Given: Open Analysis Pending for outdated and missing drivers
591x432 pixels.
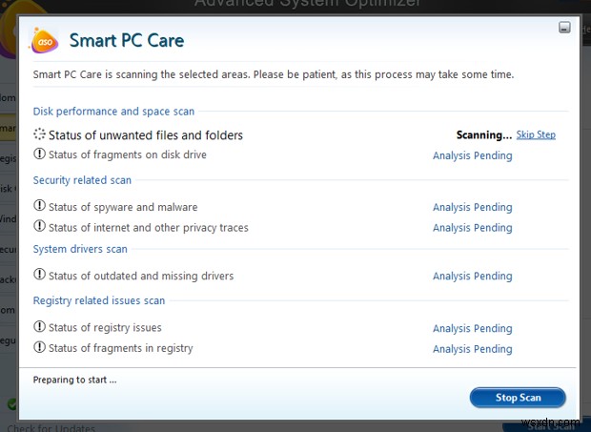Looking at the screenshot, I should pyautogui.click(x=472, y=277).
